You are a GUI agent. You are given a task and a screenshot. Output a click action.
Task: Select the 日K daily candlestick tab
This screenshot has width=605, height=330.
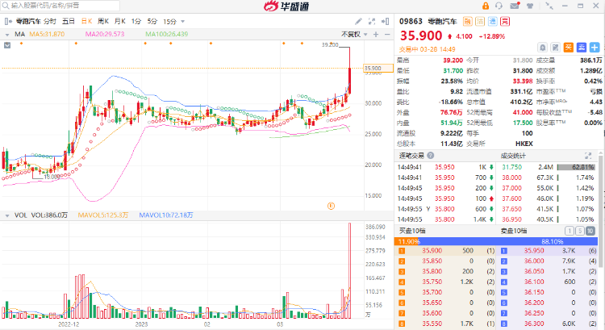pos(86,21)
